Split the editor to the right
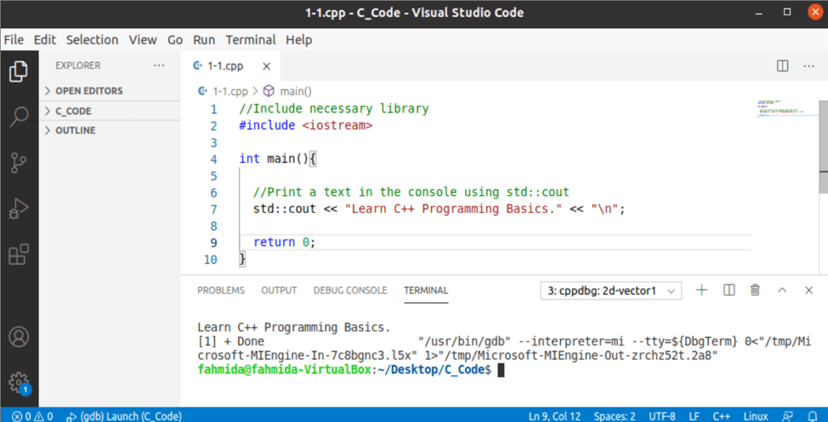This screenshot has width=828, height=422. click(x=783, y=66)
